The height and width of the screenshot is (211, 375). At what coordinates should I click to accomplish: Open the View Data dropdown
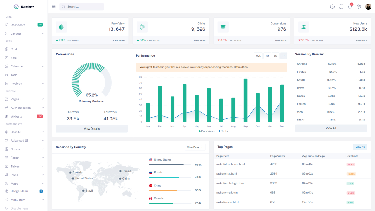pyautogui.click(x=195, y=147)
